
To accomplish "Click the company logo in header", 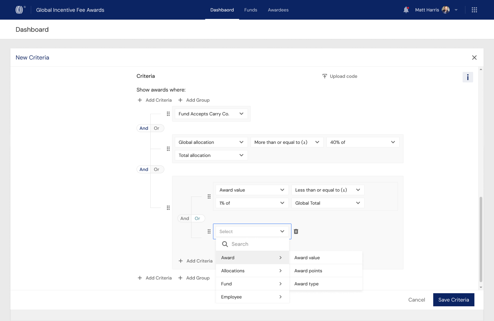I will [x=20, y=10].
